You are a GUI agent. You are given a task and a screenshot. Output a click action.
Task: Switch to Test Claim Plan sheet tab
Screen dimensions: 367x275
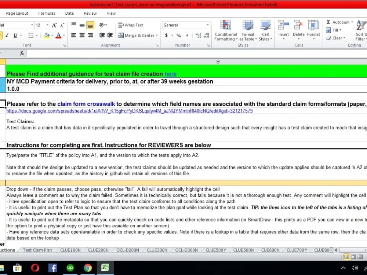[37, 250]
